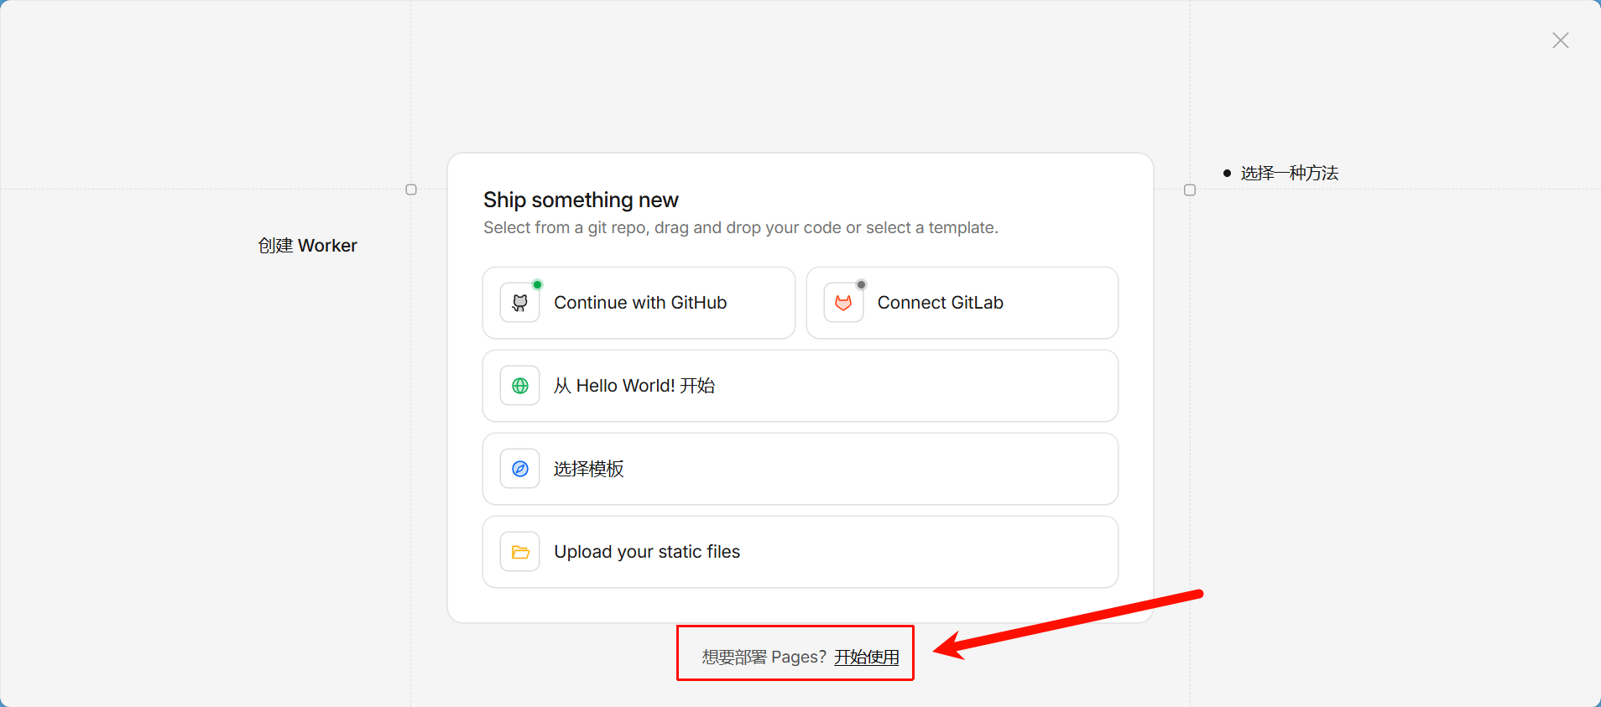The height and width of the screenshot is (707, 1601).
Task: Click the Ship something new heading
Action: tap(581, 200)
